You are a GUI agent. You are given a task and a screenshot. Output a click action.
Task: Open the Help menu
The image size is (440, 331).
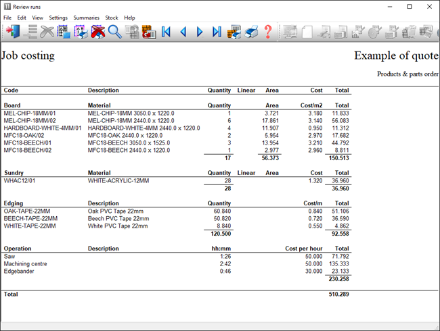tap(129, 18)
